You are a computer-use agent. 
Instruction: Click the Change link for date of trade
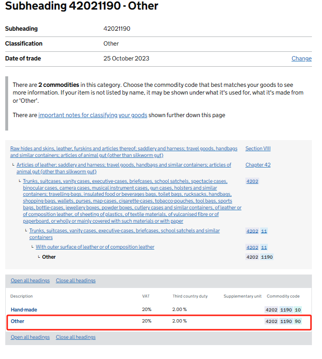tap(301, 59)
